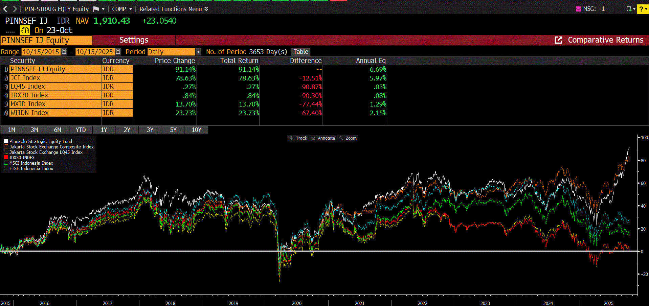649x306 pixels.
Task: Click the Table button
Action: click(x=300, y=52)
